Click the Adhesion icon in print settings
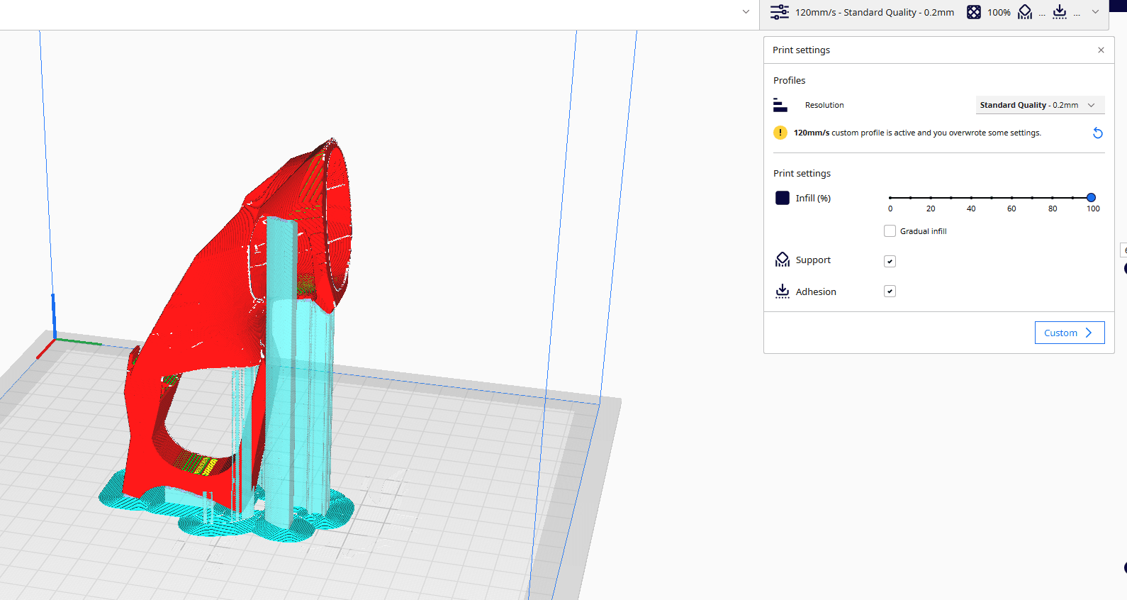Screen dimensions: 1127x600 point(783,291)
